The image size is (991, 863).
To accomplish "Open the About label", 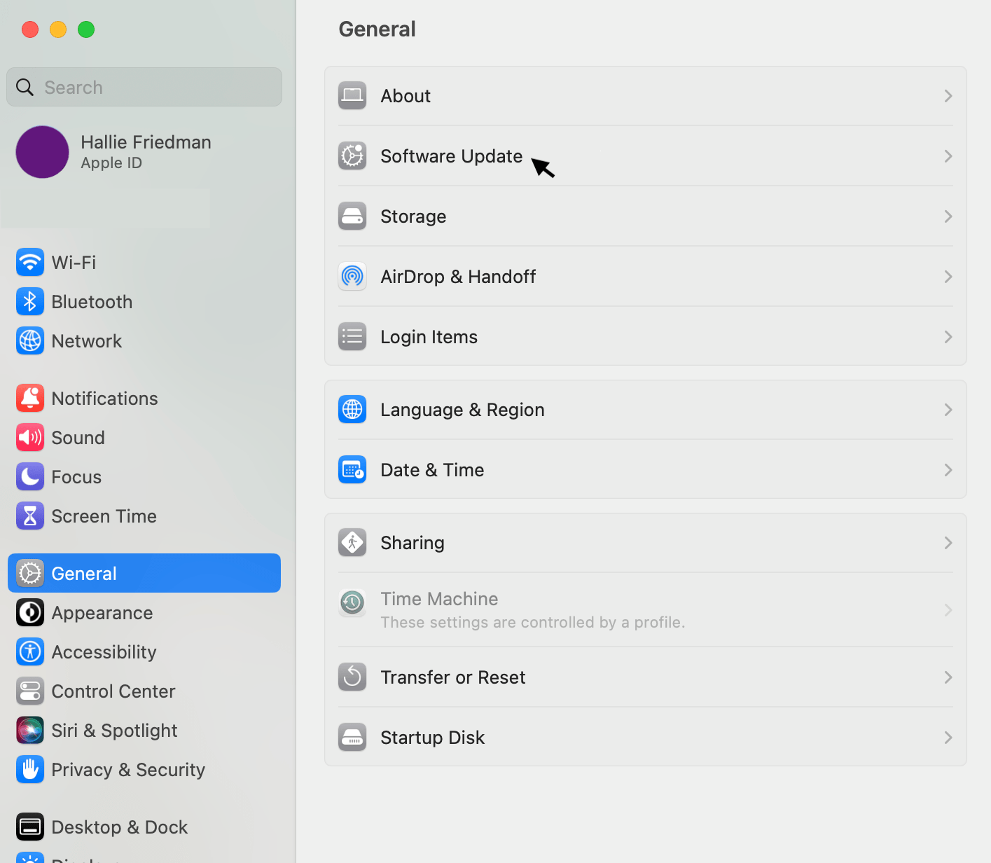I will coord(406,96).
